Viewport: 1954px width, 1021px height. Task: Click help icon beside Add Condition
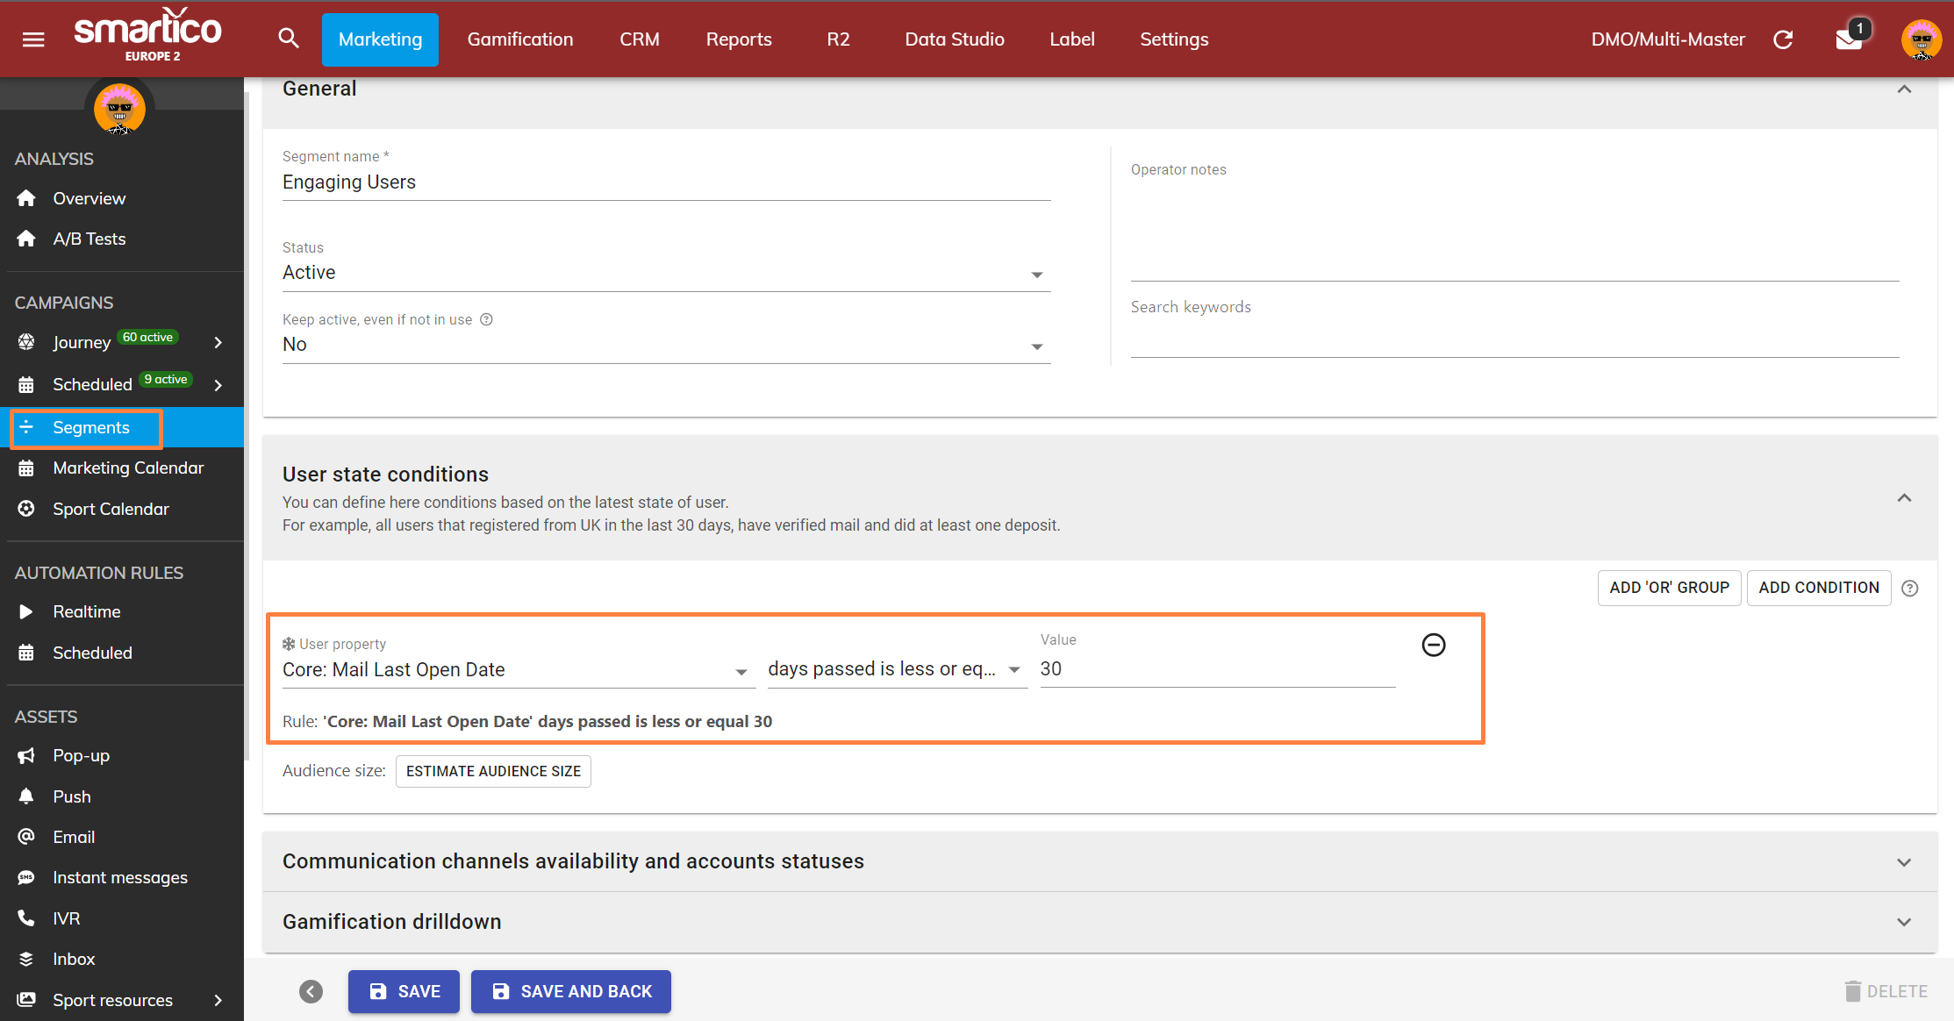1910,589
